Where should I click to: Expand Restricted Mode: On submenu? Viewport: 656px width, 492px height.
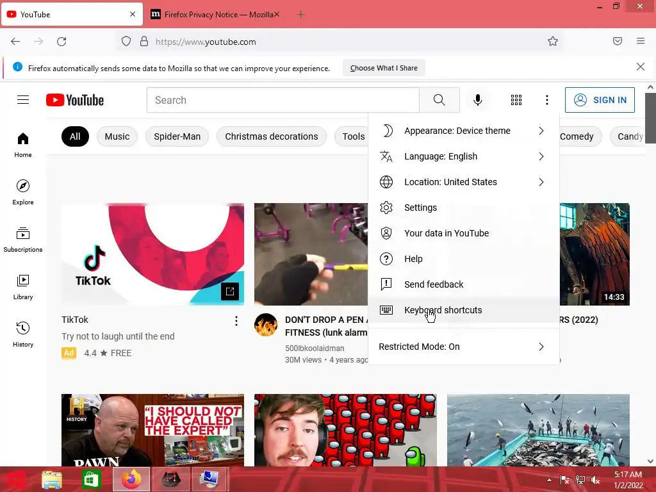(464, 347)
